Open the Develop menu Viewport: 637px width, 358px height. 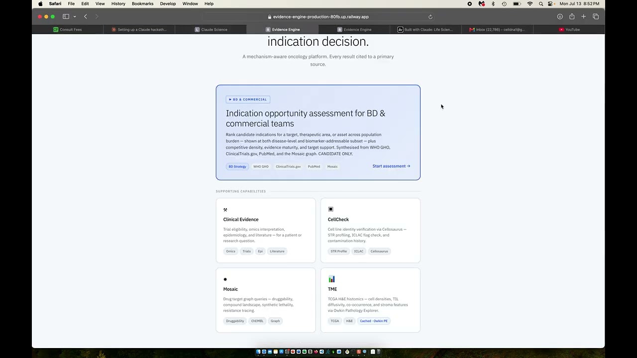pyautogui.click(x=168, y=4)
